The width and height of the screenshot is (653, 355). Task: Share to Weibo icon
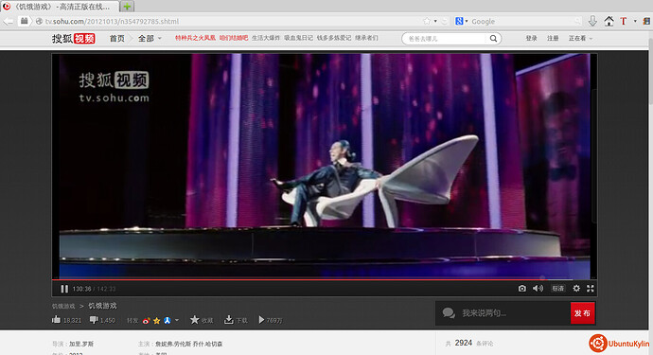coord(146,320)
